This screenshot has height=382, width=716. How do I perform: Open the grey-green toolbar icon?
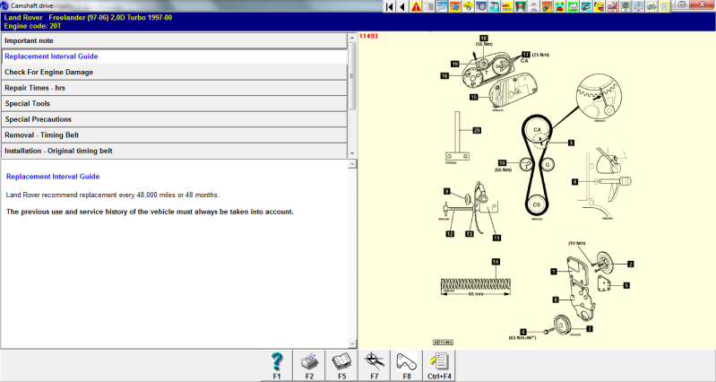(x=625, y=6)
